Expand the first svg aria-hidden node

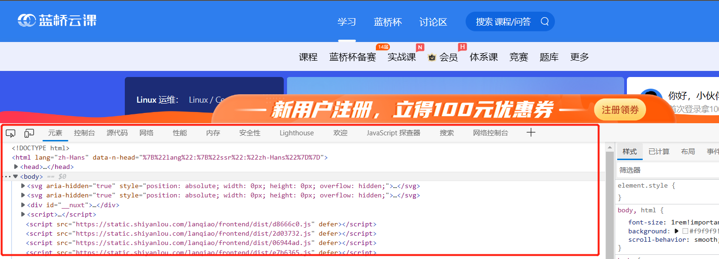23,186
